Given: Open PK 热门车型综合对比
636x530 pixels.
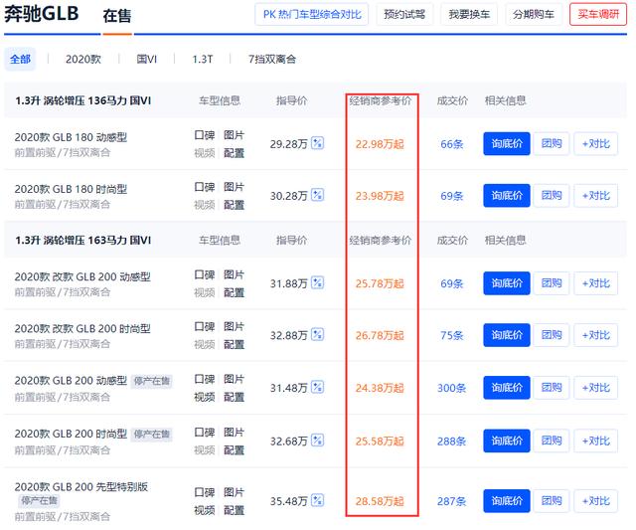Looking at the screenshot, I should click(x=311, y=14).
